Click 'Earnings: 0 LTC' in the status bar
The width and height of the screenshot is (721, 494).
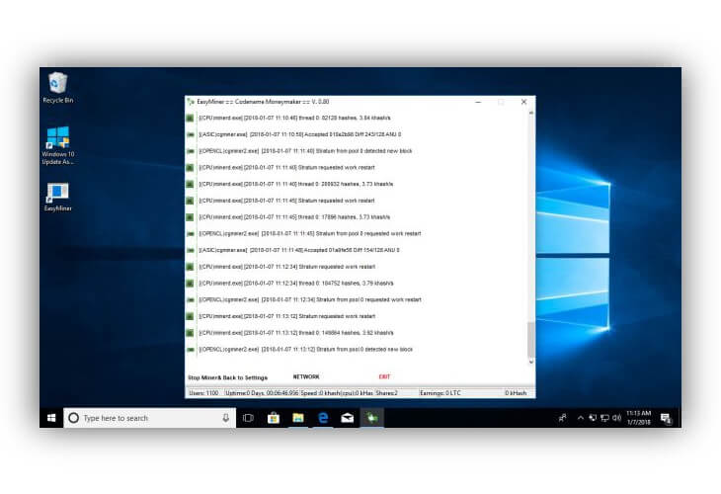(x=441, y=393)
